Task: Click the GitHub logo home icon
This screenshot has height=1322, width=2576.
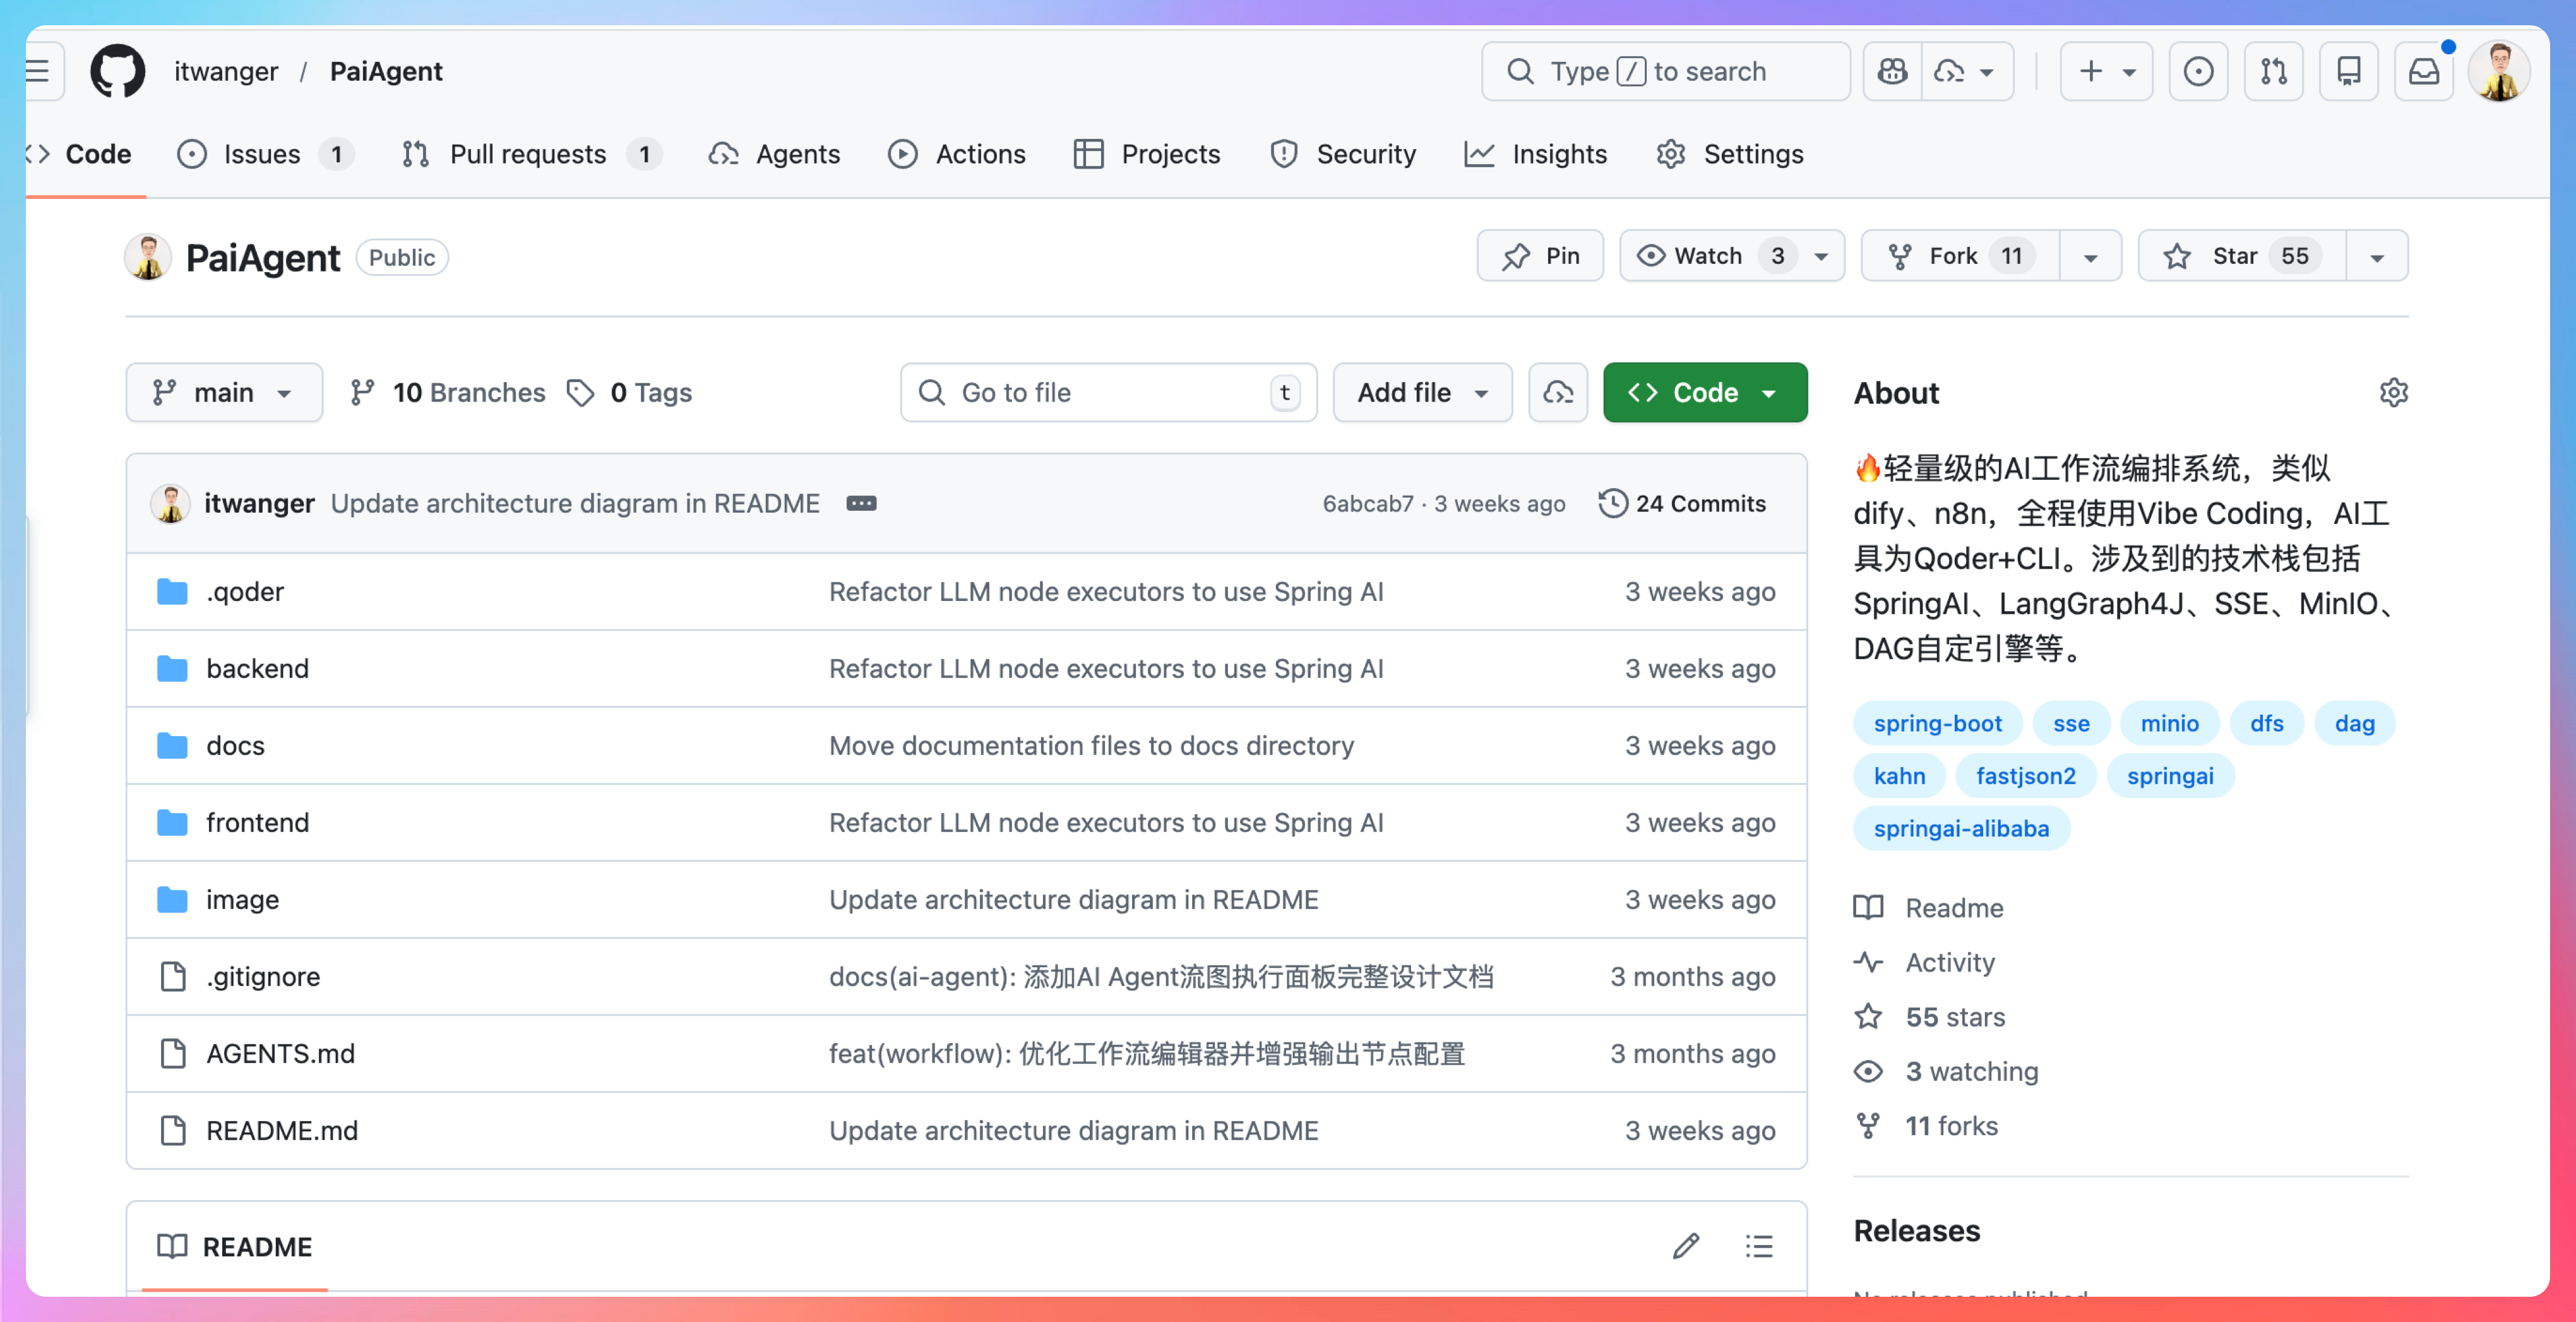Action: 117,71
